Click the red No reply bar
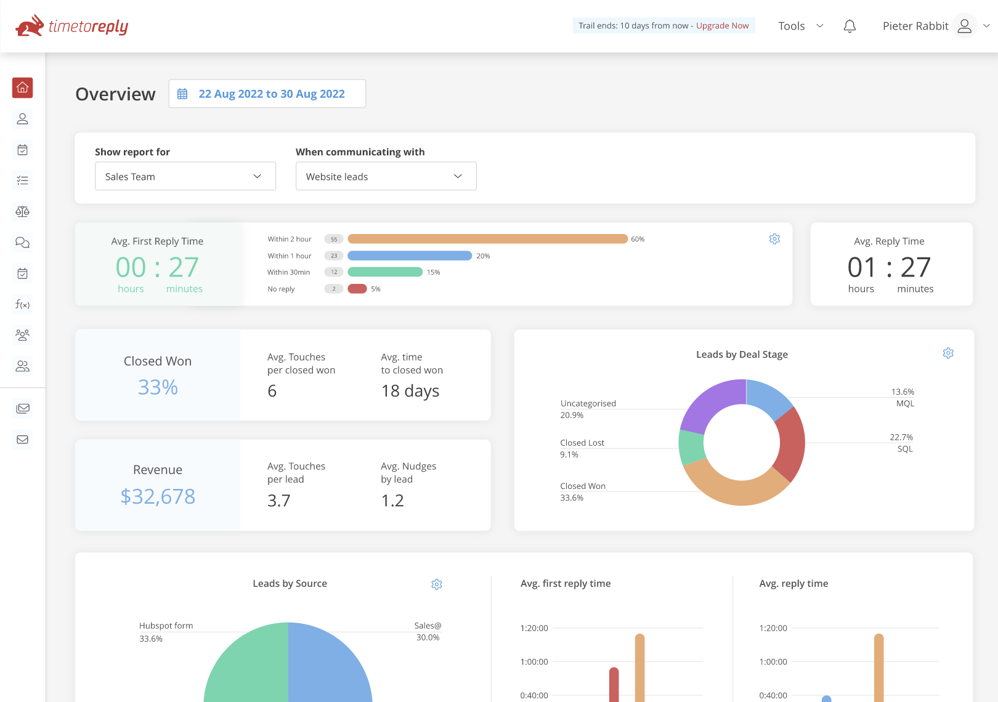 click(x=357, y=289)
